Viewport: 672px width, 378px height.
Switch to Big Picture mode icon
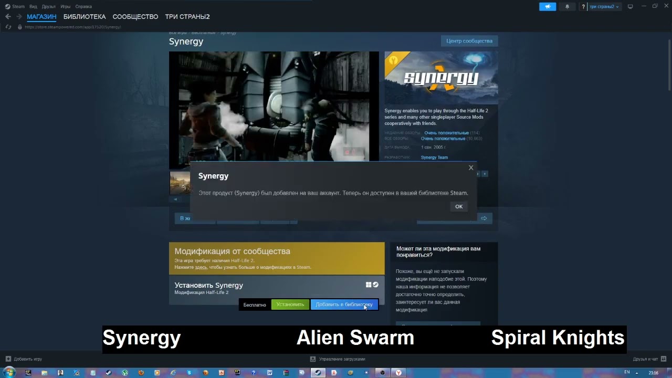click(x=631, y=6)
